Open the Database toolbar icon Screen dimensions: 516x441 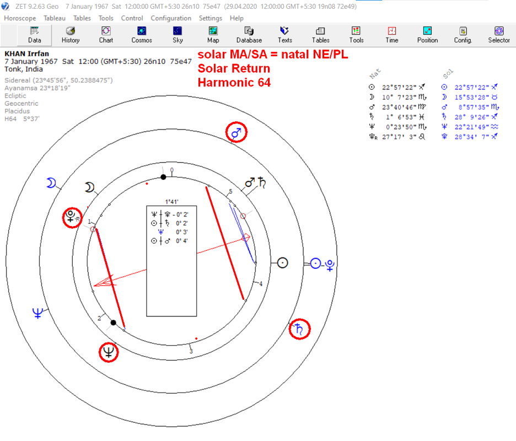(x=249, y=35)
